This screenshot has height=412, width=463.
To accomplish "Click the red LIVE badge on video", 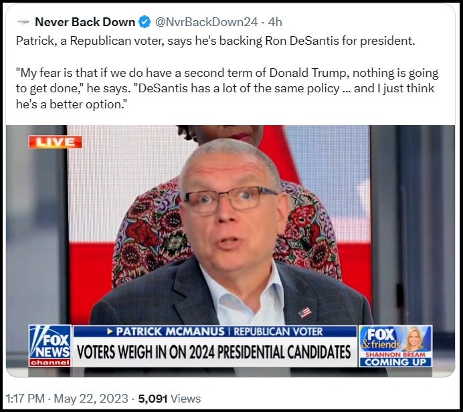I will point(56,142).
